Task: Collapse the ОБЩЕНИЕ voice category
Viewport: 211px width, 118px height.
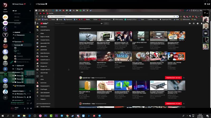Action: pos(16,32)
